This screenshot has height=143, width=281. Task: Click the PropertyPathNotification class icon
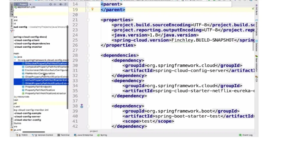click(23, 90)
